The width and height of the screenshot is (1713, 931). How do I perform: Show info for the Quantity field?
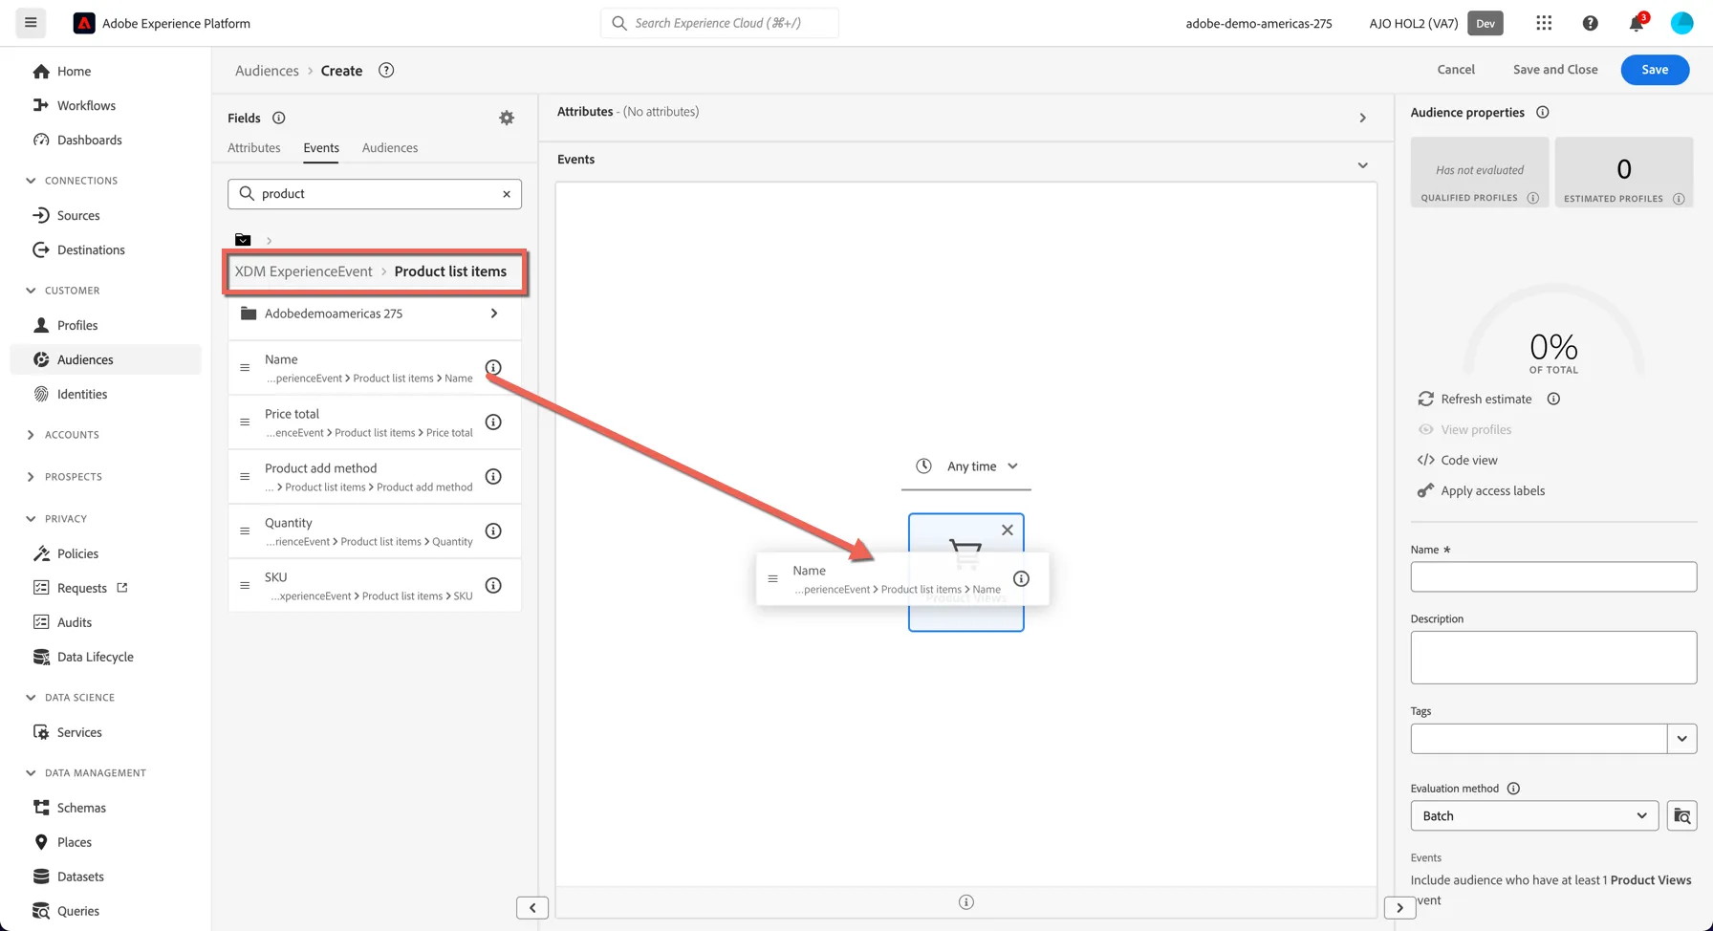493,531
